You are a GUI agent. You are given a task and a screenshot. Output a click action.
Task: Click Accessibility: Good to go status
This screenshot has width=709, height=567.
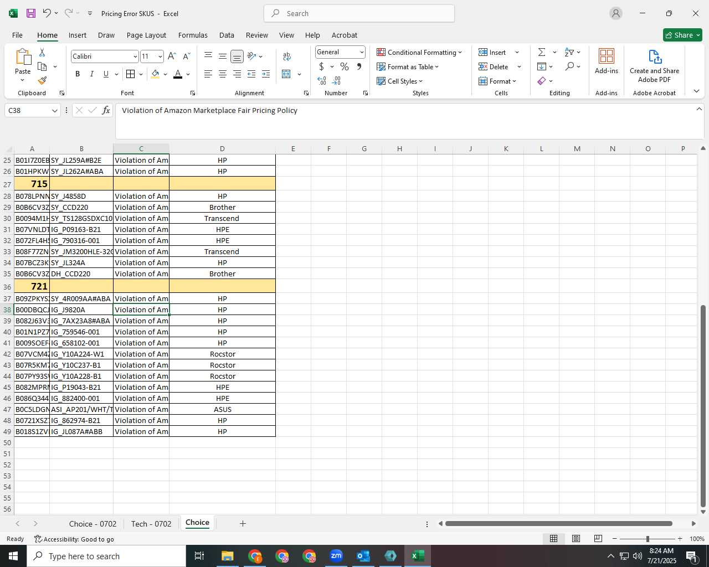pyautogui.click(x=74, y=539)
